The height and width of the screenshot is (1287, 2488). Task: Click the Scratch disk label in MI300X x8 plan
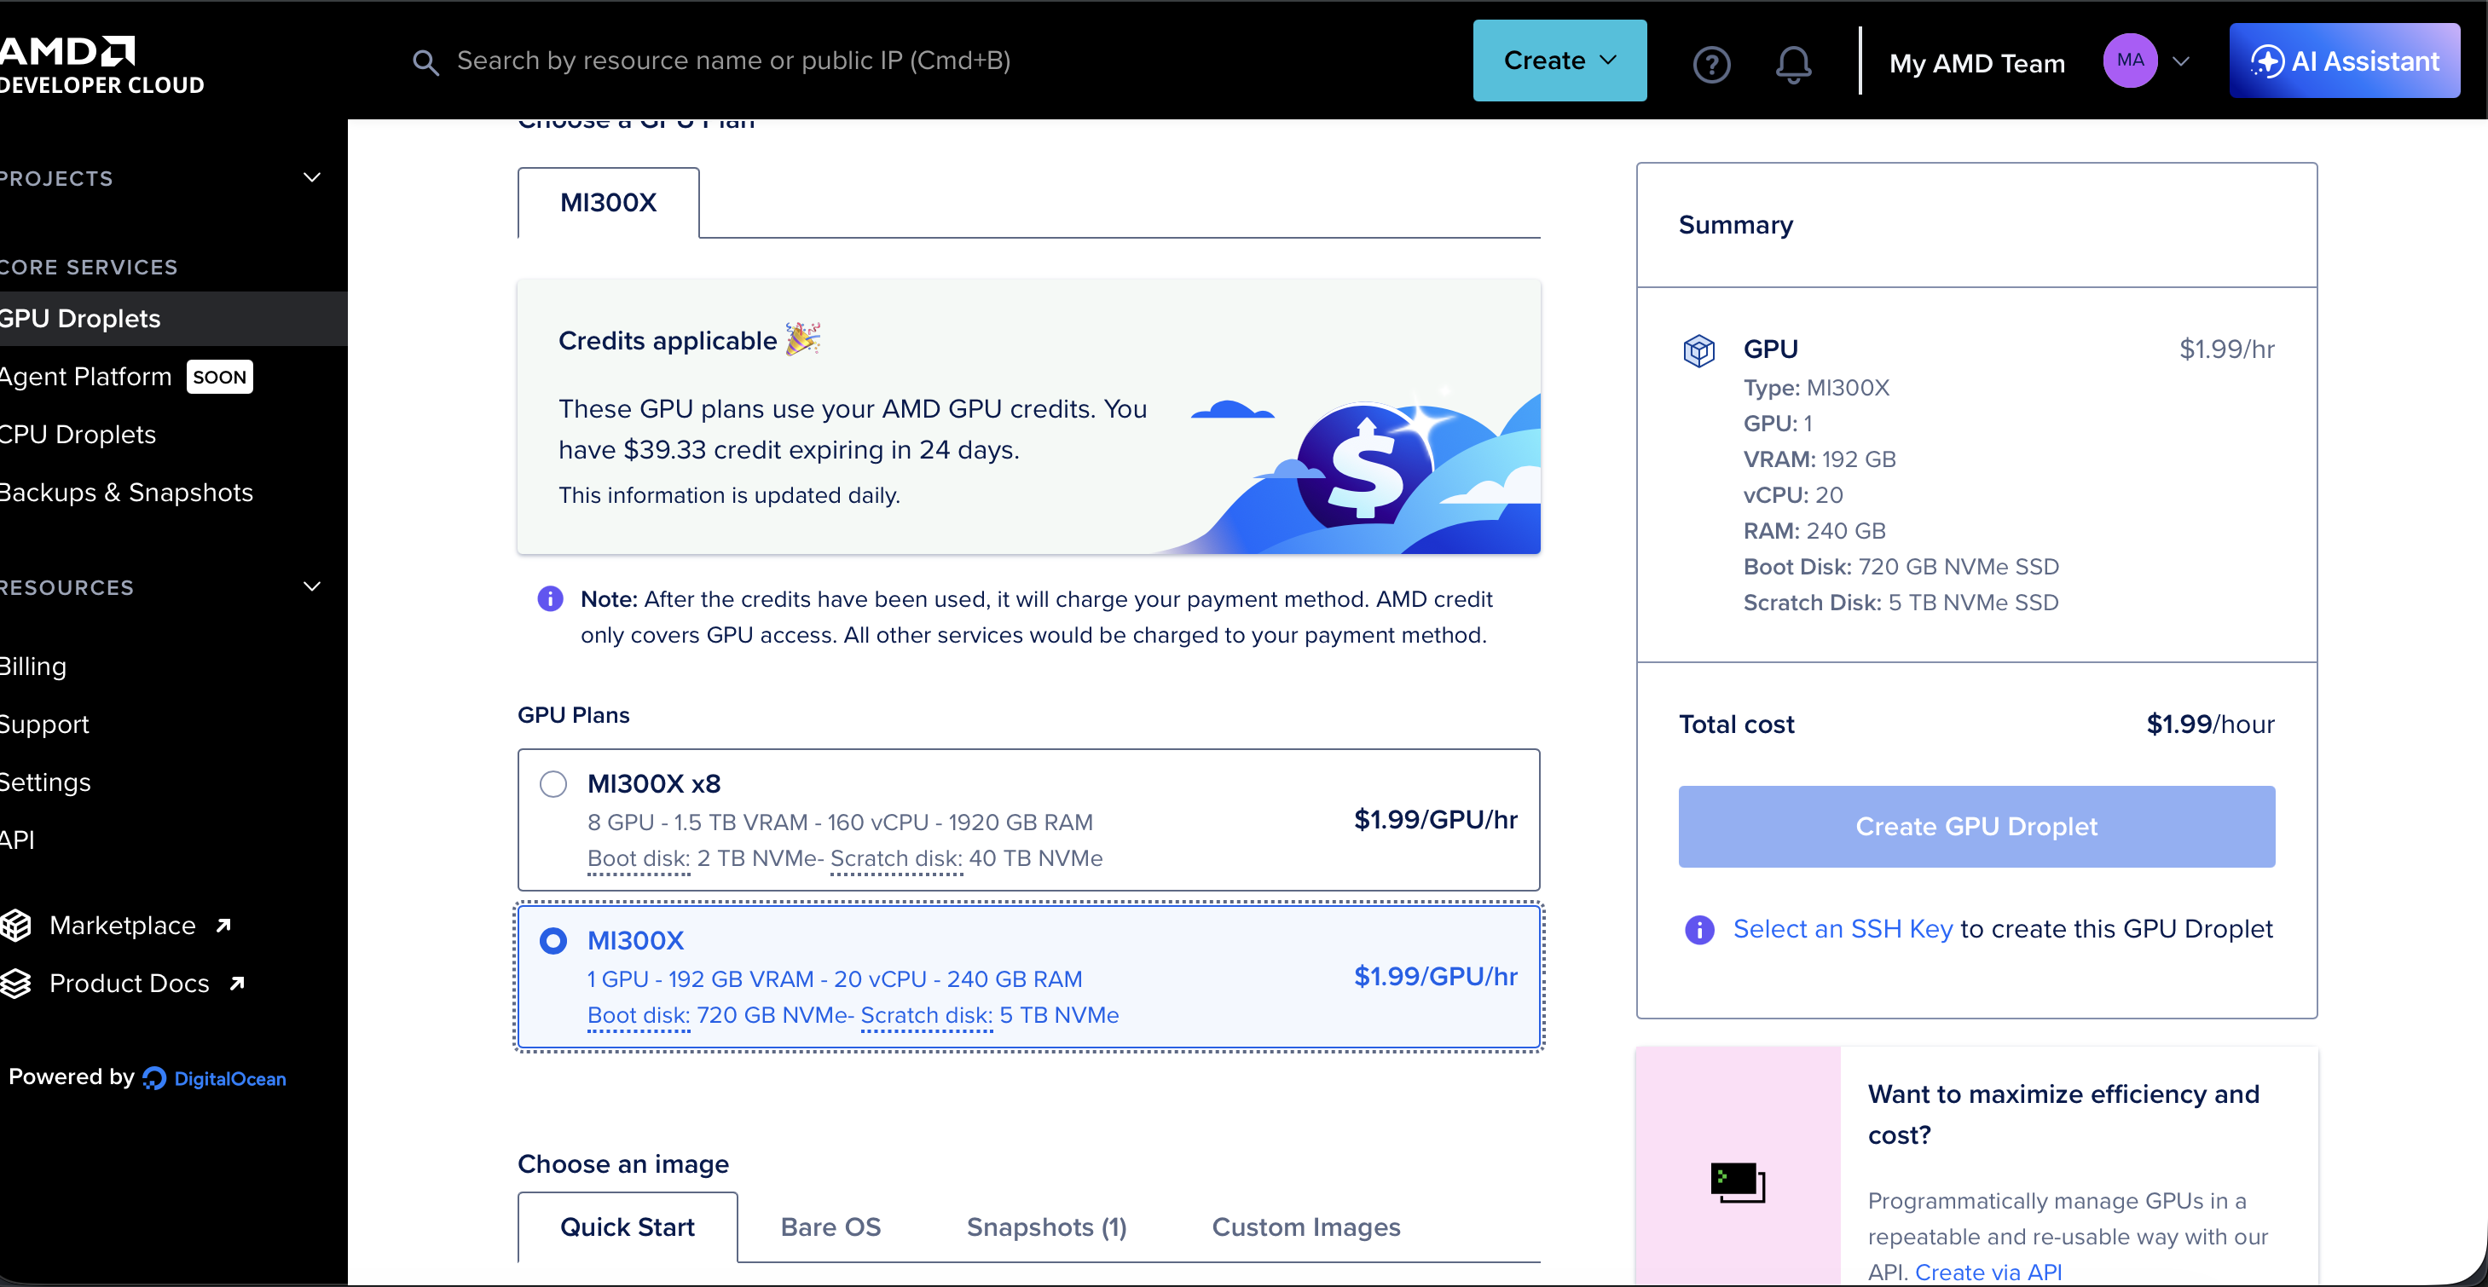point(896,858)
